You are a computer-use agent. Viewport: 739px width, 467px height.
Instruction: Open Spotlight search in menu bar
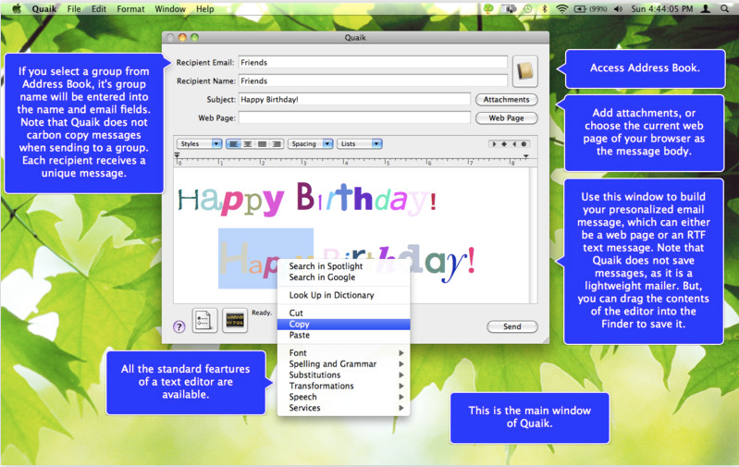click(x=724, y=9)
